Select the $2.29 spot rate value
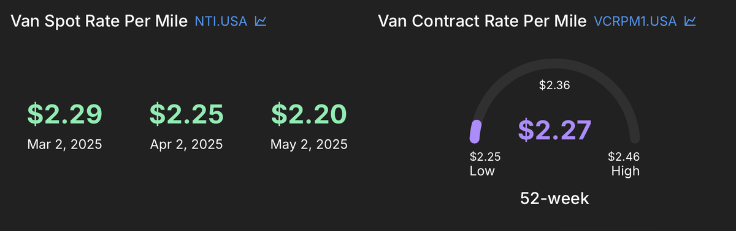Viewport: 736px width, 231px height. [x=64, y=115]
